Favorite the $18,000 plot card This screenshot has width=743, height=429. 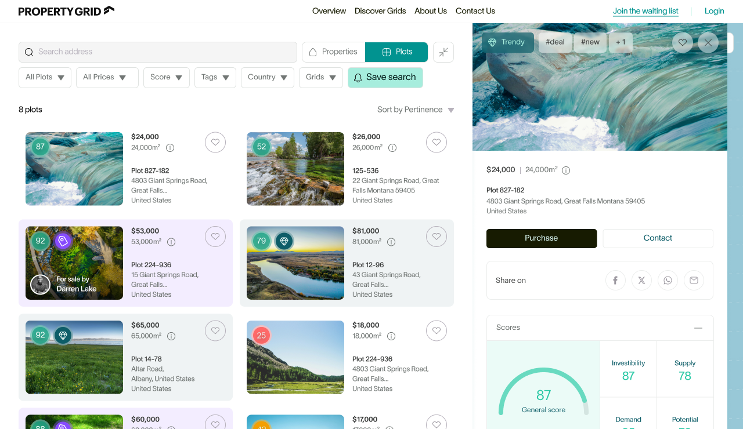(x=437, y=331)
